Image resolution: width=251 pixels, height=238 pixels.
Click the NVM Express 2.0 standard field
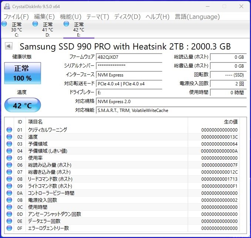coord(171,102)
